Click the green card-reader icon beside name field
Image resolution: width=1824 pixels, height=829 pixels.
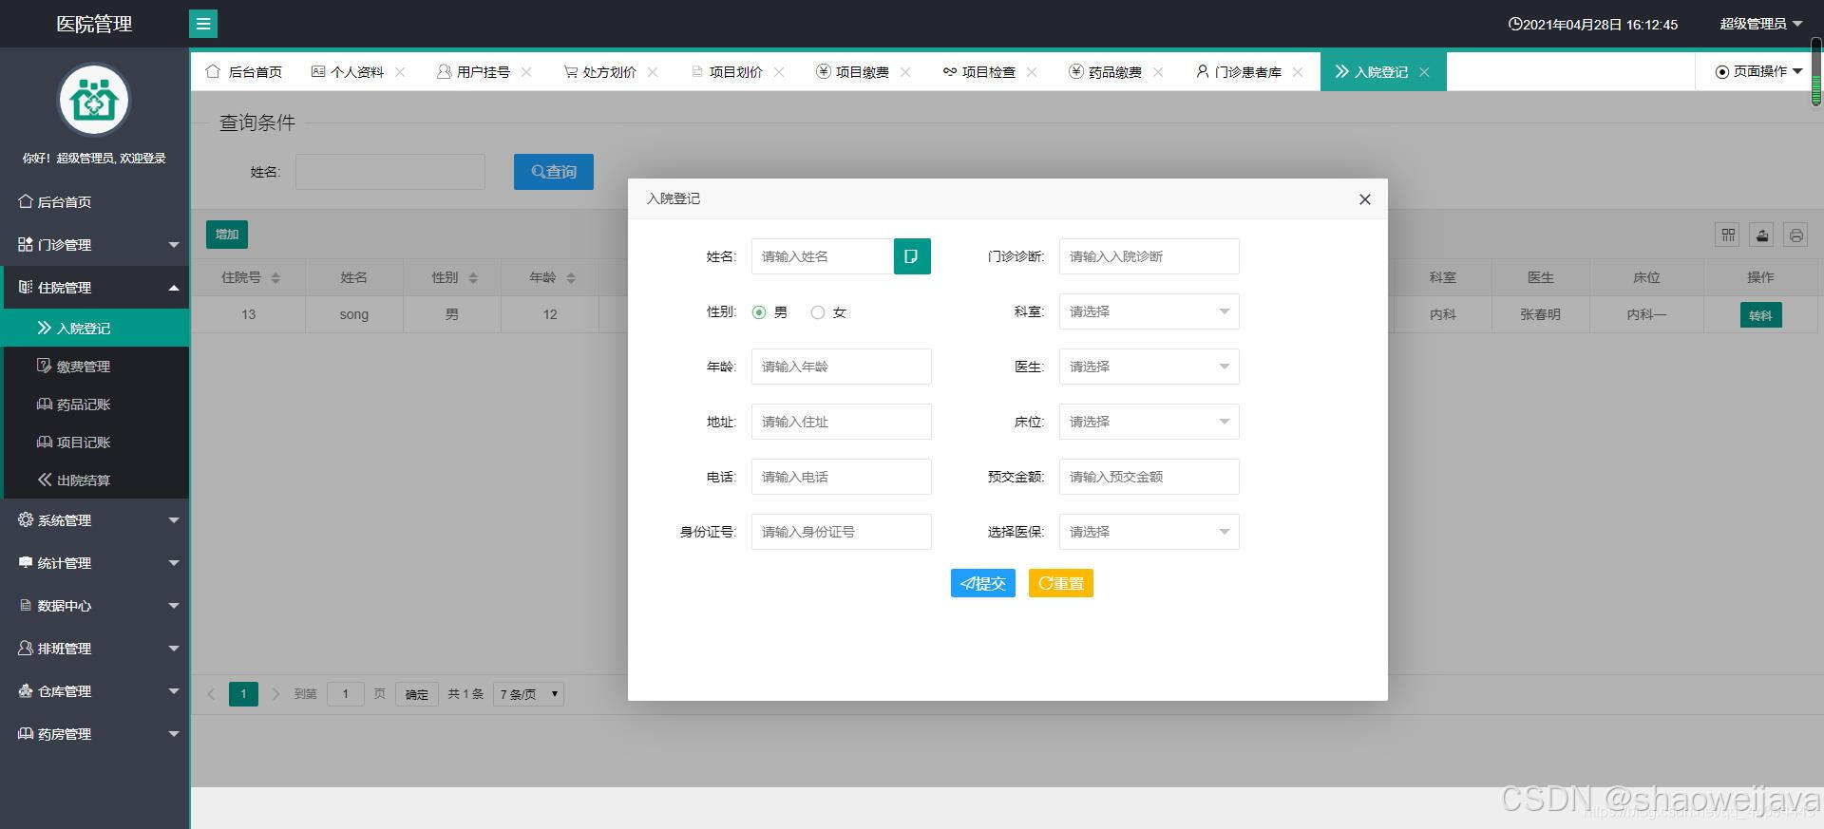click(x=912, y=256)
